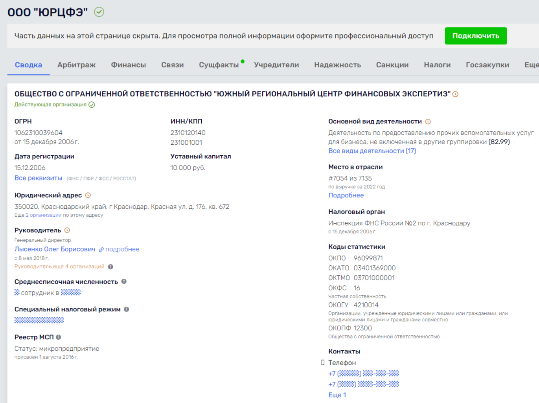539x403 pixels.
Task: Click Руководитель еще 4 организаций link
Action: pyautogui.click(x=59, y=267)
